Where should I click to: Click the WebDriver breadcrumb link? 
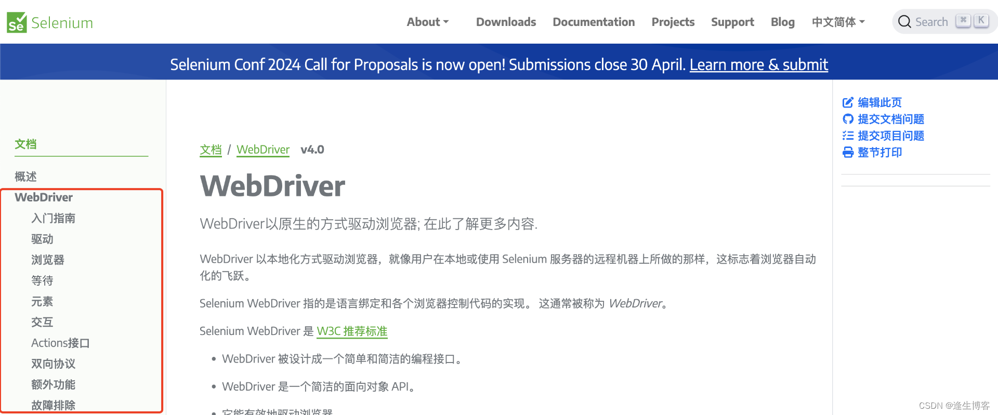click(x=263, y=150)
